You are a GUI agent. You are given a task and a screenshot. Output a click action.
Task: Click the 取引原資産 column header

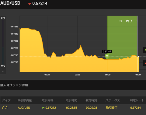25,100
